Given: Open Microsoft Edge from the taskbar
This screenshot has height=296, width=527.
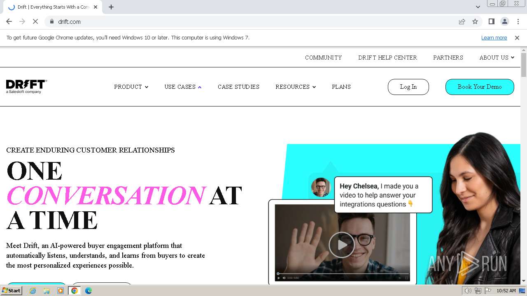Looking at the screenshot, I should (89, 291).
